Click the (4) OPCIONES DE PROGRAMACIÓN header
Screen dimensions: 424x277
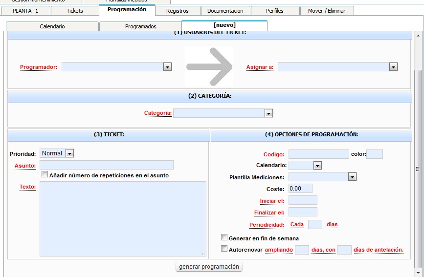311,134
